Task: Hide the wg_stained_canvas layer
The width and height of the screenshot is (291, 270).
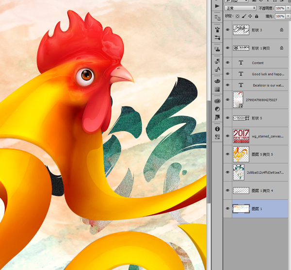Action: click(227, 136)
